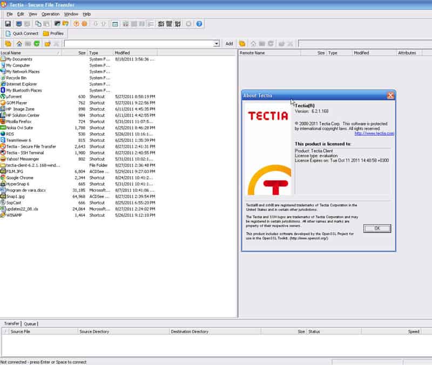Click OK in the About Tectia dialog
This screenshot has height=365, width=432.
pos(377,228)
